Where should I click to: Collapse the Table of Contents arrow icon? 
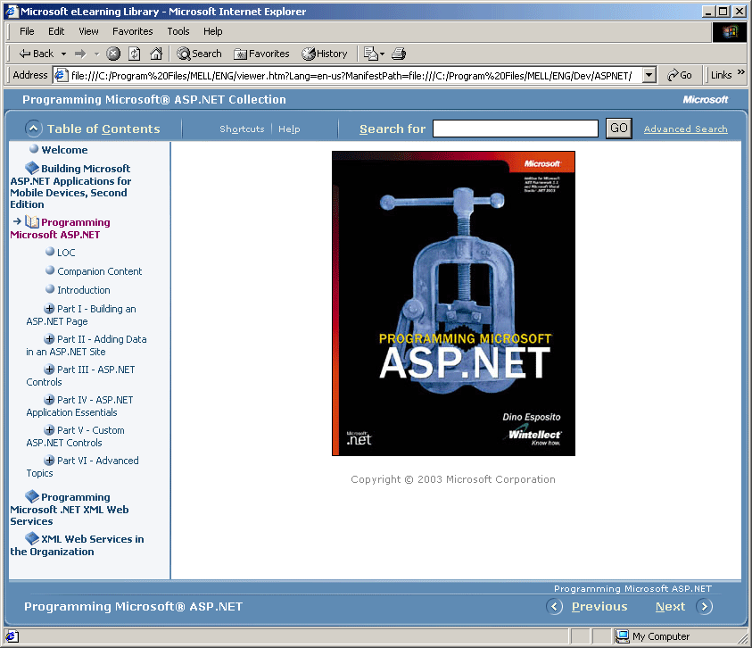[x=33, y=129]
